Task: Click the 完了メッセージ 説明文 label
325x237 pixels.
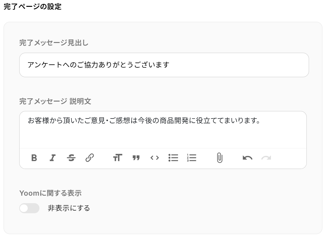Action: click(55, 101)
